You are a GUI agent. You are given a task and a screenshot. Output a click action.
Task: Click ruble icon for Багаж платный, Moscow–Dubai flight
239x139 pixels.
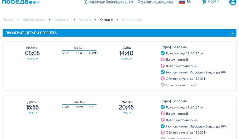point(163,59)
